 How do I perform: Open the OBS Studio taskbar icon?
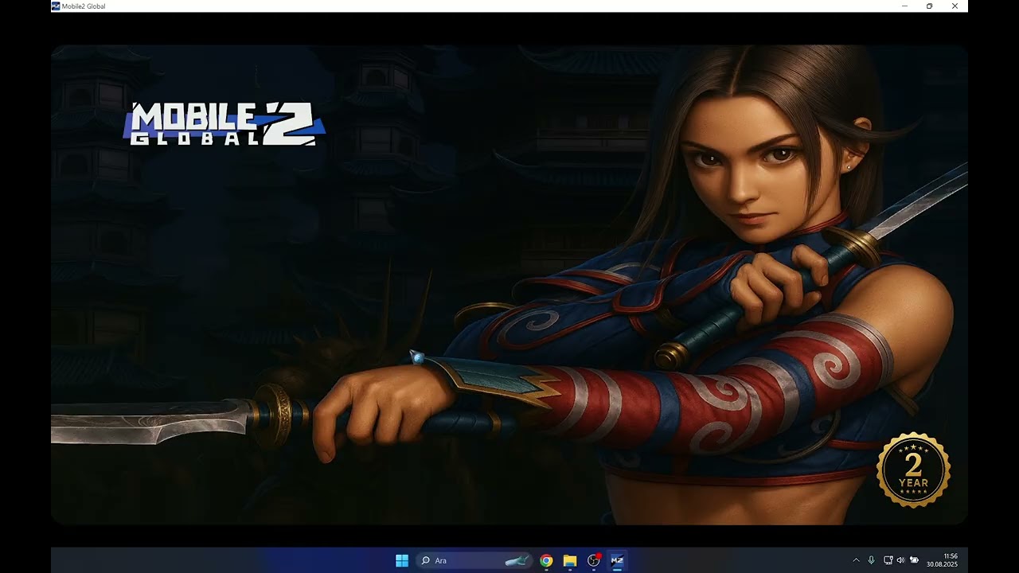tap(594, 560)
